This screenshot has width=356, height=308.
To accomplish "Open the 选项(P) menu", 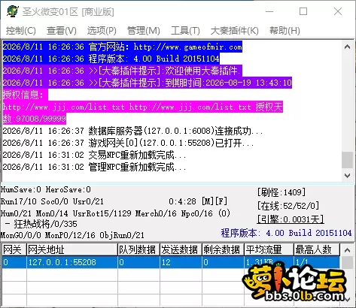I will click(102, 31).
